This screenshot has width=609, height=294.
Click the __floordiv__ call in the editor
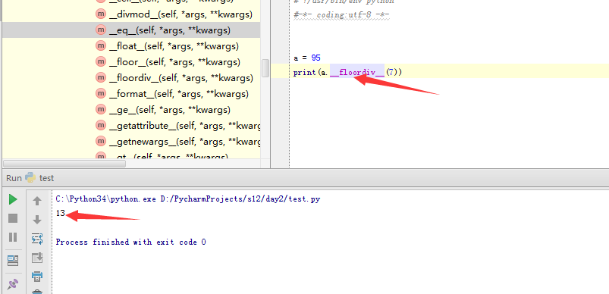click(357, 72)
